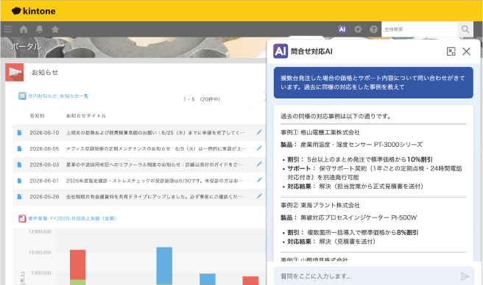Screen dimensions: 483x285
Task: Click the list app icon beside 社内お知らせ
Action: (x=22, y=96)
